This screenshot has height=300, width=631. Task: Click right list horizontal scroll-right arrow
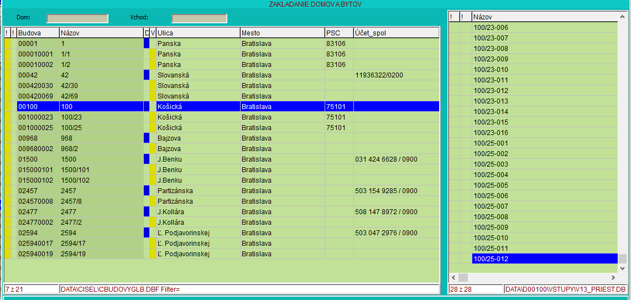[x=613, y=277]
